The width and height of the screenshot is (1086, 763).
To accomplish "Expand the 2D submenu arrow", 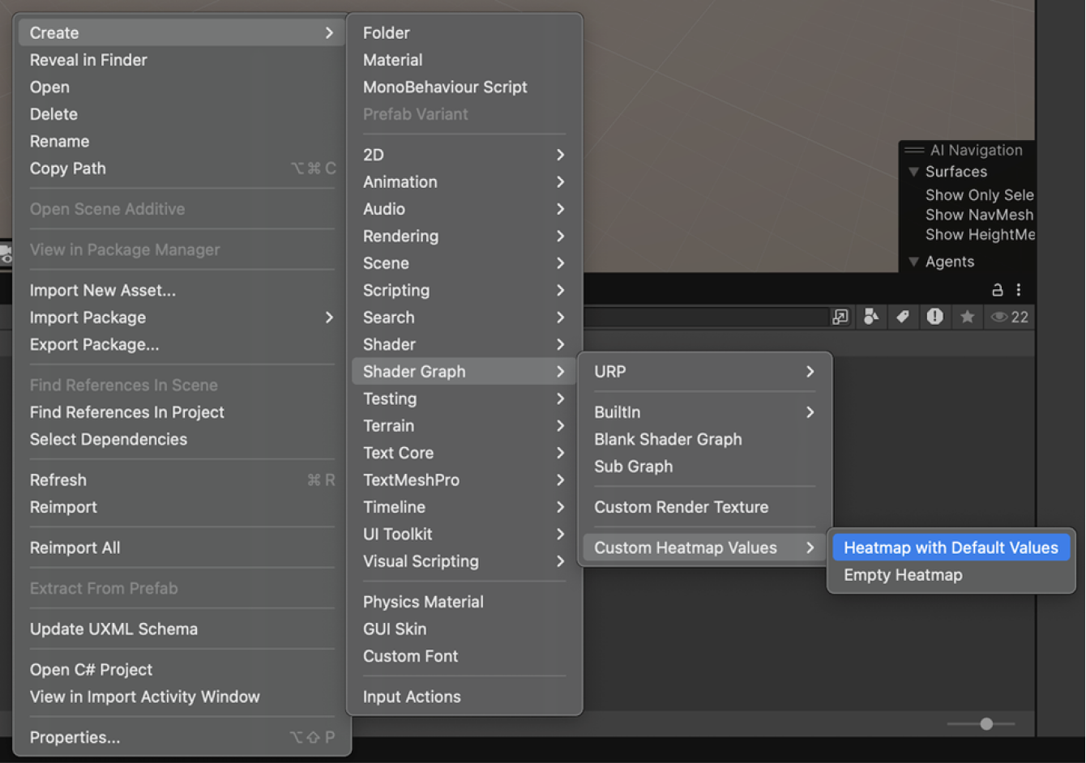I will (560, 155).
